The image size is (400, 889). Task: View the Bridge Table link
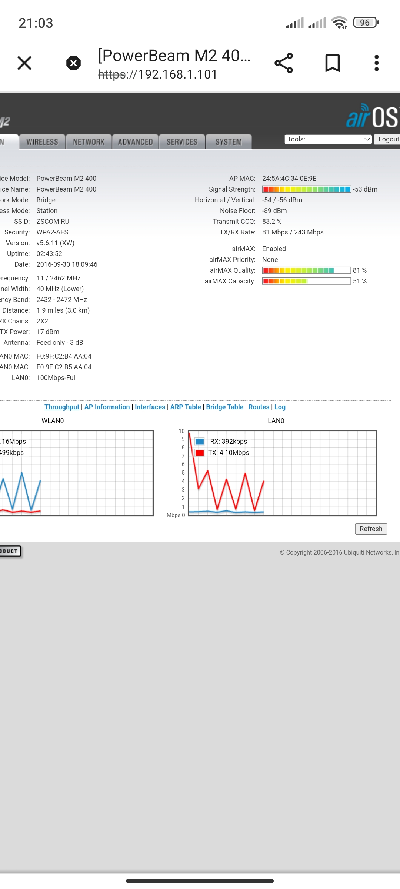pos(224,407)
